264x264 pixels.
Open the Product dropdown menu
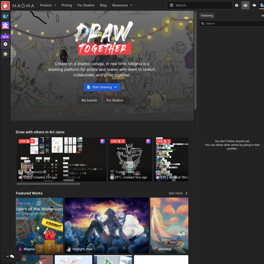click(x=48, y=5)
